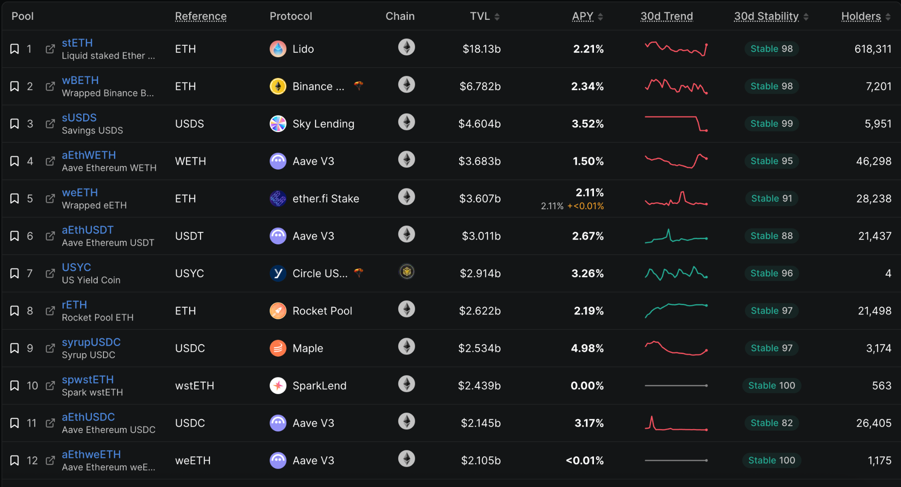Viewport: 901px width, 487px height.
Task: Open external link icon for rETH
Action: click(51, 311)
